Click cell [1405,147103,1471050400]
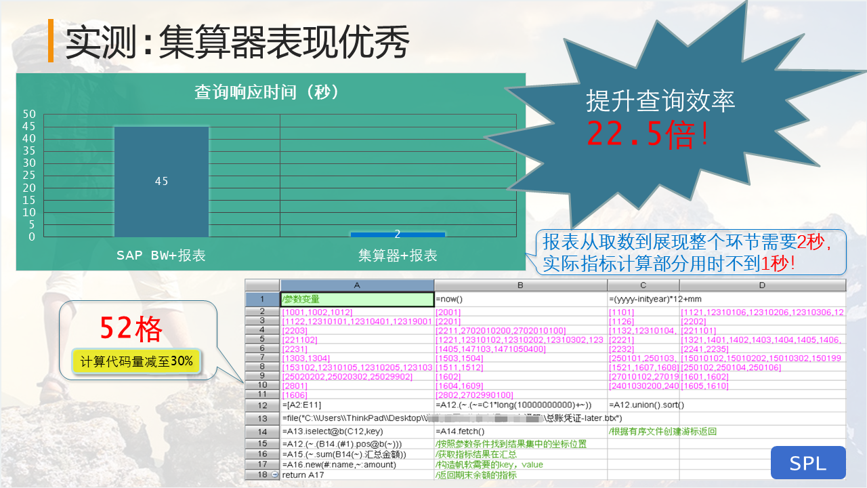This screenshot has width=867, height=488. point(521,349)
